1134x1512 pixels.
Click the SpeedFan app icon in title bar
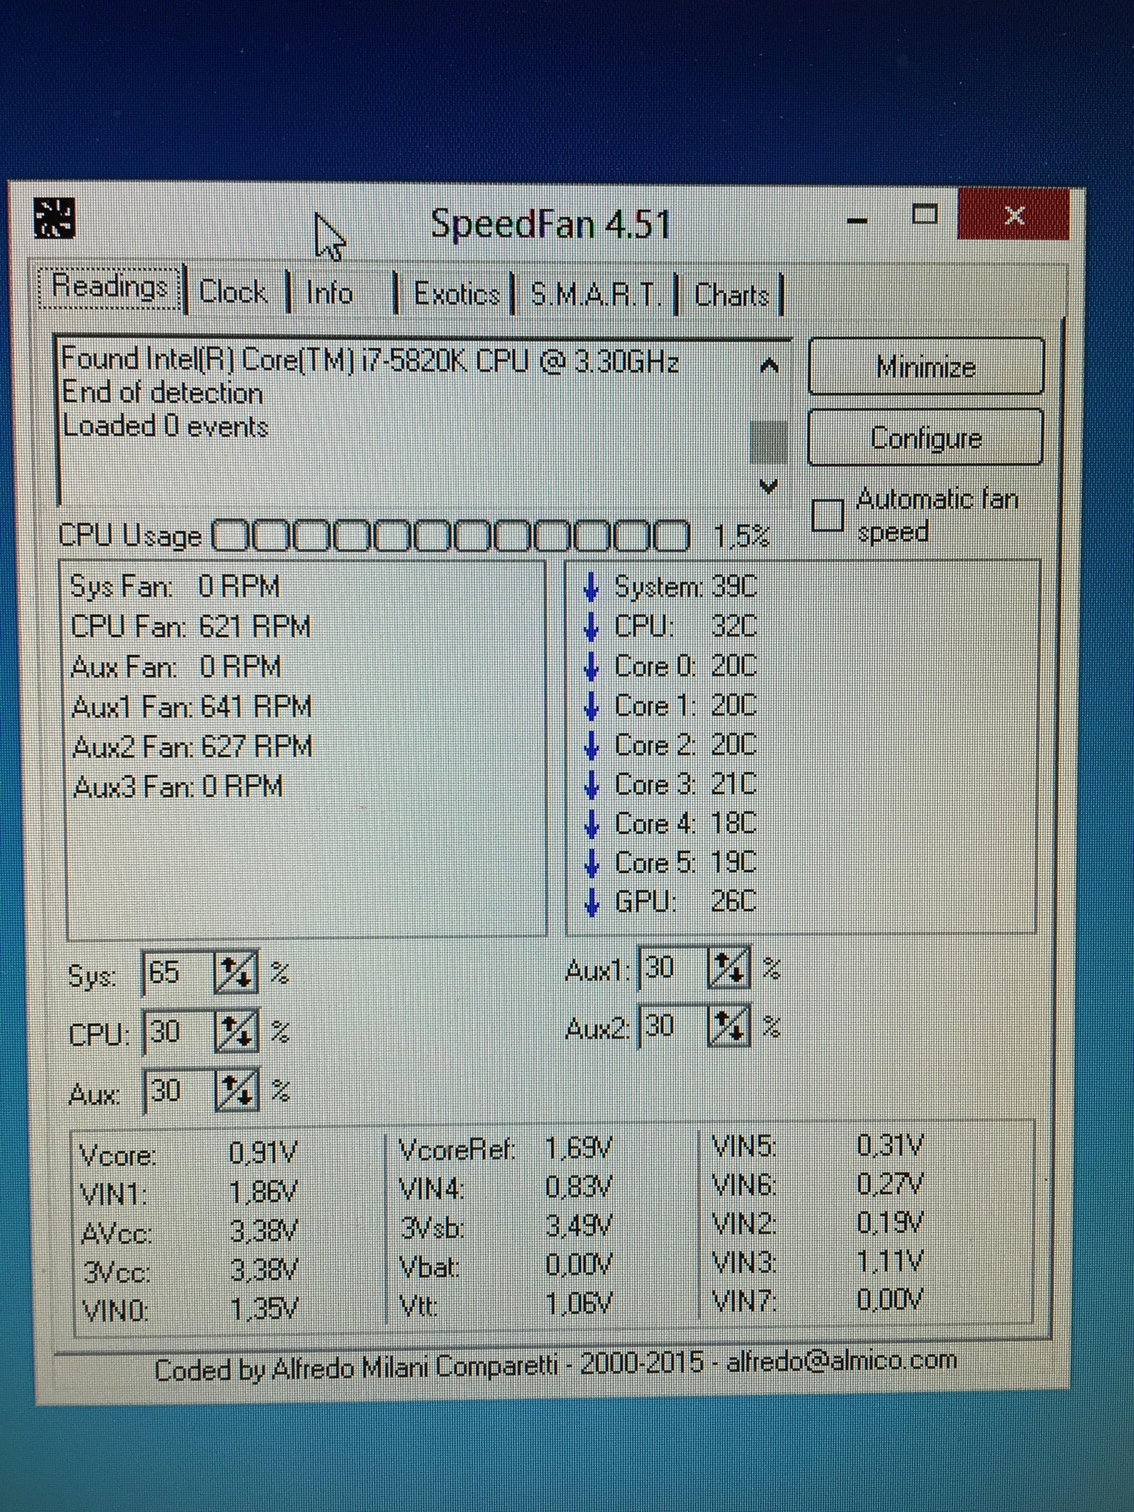[x=54, y=218]
